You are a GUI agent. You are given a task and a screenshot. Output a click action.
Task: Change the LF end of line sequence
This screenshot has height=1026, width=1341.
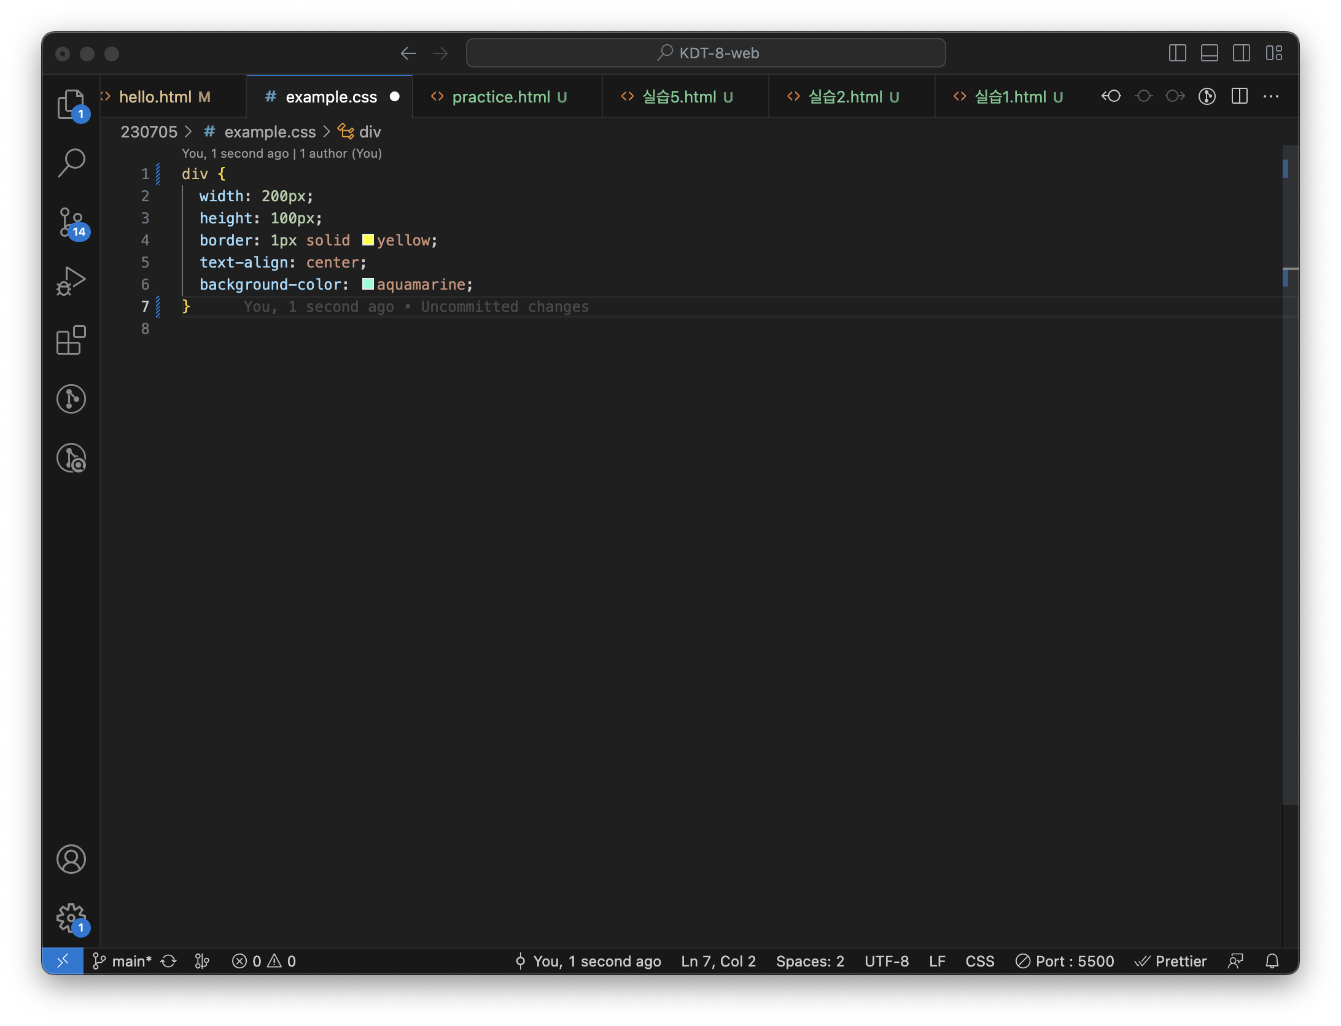click(937, 961)
